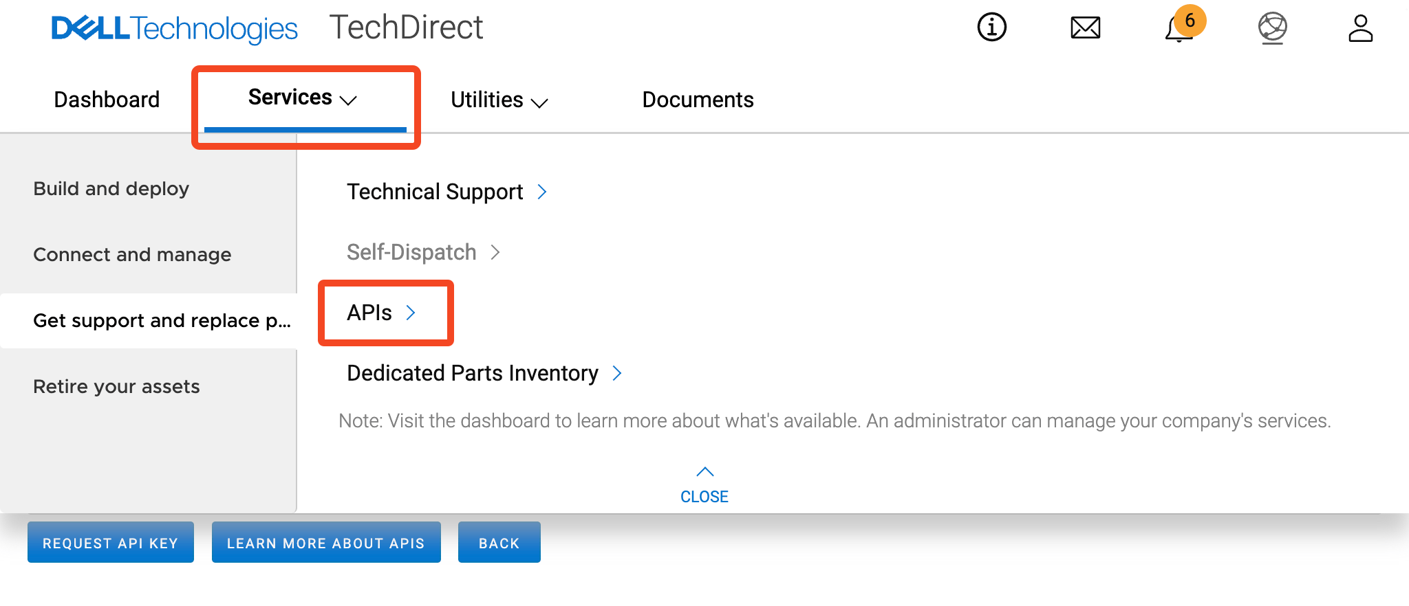1409x606 pixels.
Task: Open the Technical Support link
Action: point(435,192)
